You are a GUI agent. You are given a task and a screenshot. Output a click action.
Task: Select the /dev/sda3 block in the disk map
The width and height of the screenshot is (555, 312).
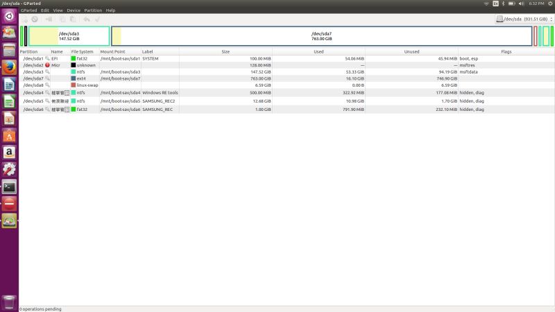click(x=69, y=36)
